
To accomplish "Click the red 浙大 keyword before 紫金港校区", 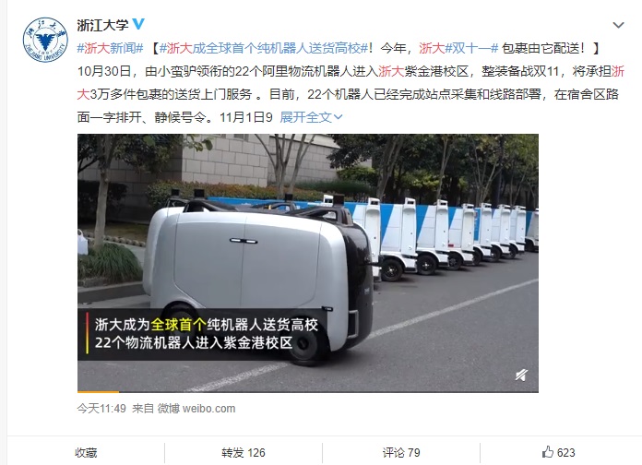I will pos(391,71).
